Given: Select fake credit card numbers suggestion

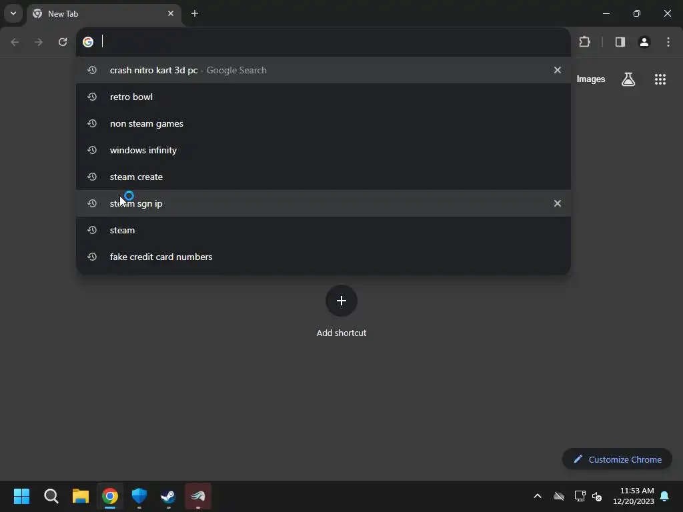Looking at the screenshot, I should point(323,257).
